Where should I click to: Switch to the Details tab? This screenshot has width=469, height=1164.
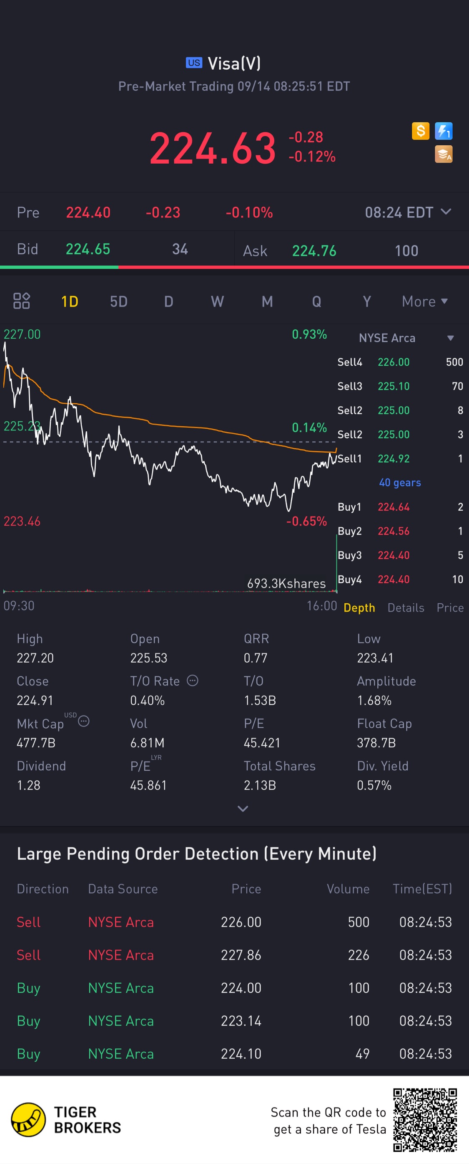tap(405, 608)
